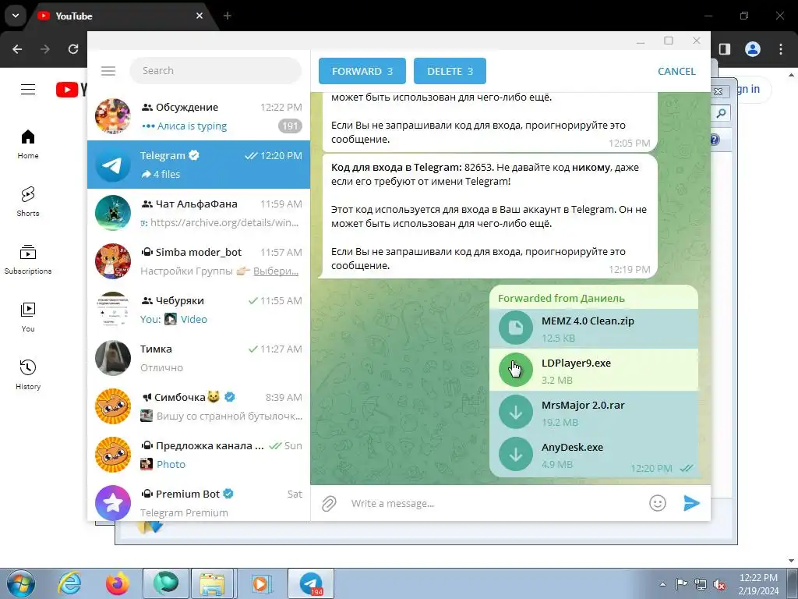
Task: Open the emoji picker smiley icon
Action: (658, 503)
